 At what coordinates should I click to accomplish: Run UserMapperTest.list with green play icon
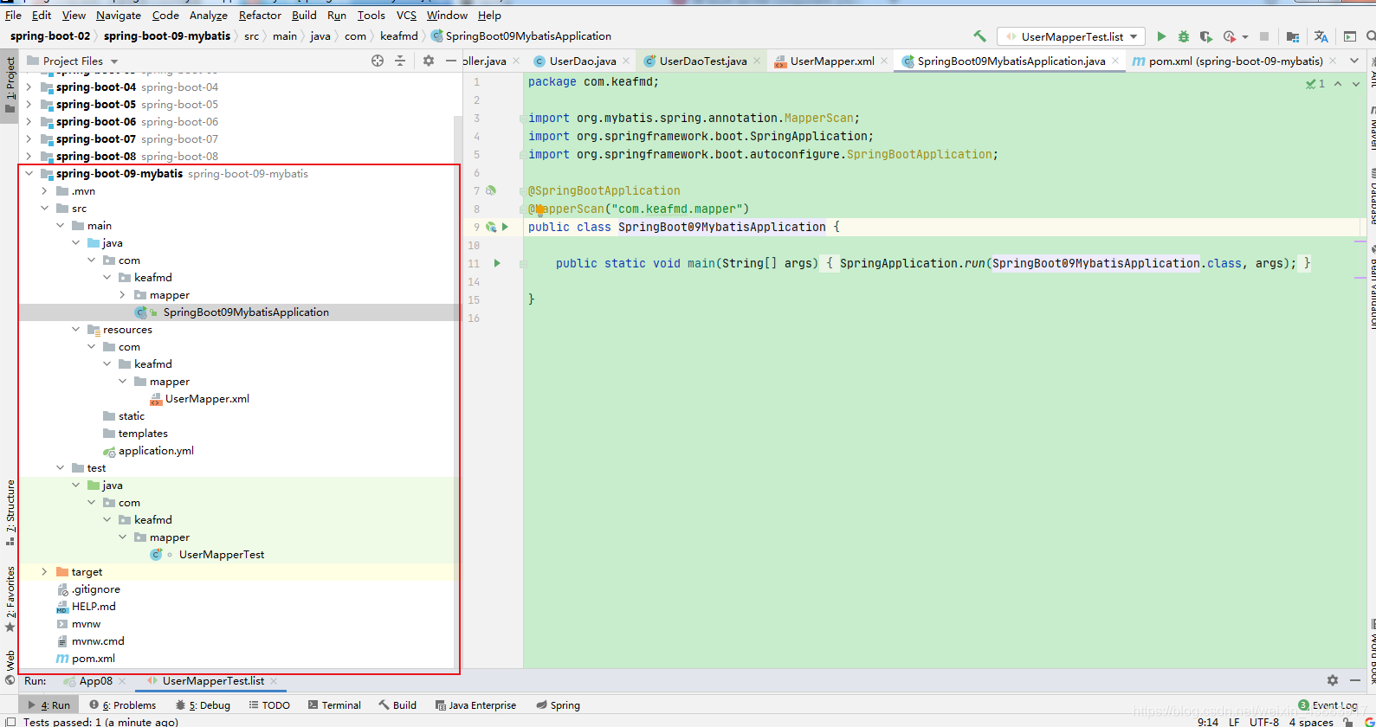(x=1161, y=36)
